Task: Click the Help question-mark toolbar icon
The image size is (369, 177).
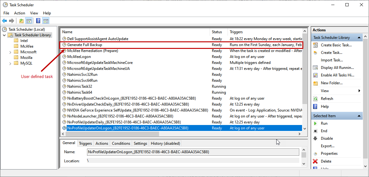Action: [x=38, y=21]
